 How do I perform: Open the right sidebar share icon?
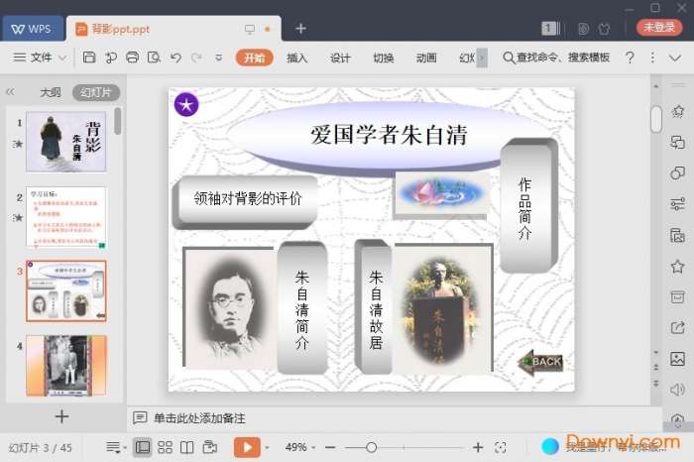pyautogui.click(x=677, y=327)
